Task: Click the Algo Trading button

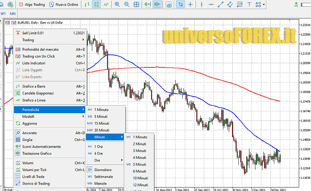Action: point(32,5)
